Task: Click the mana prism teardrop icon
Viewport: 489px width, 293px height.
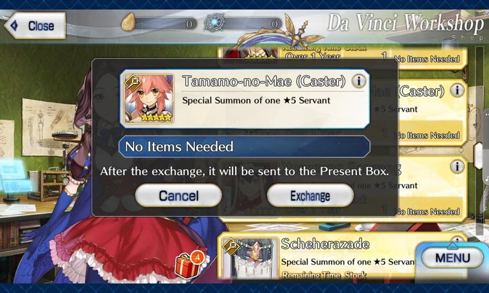Action: tap(128, 23)
